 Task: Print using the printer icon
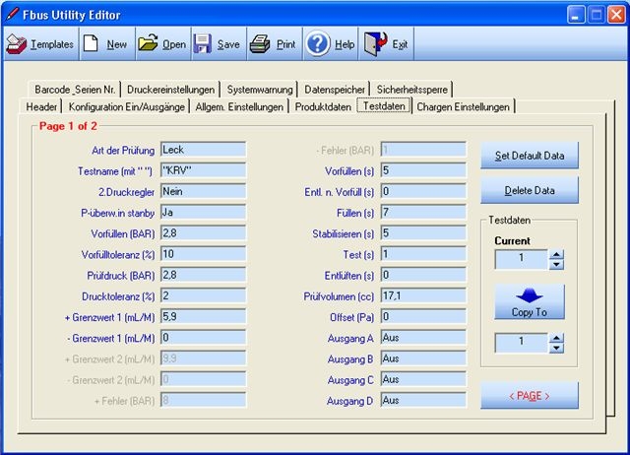click(x=260, y=44)
